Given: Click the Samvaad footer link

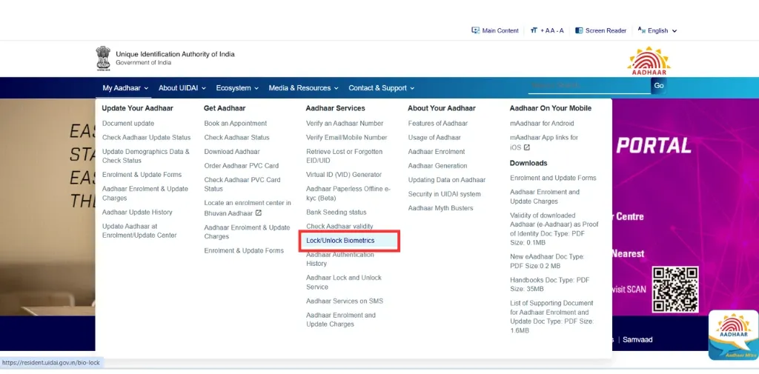Looking at the screenshot, I should coord(637,340).
